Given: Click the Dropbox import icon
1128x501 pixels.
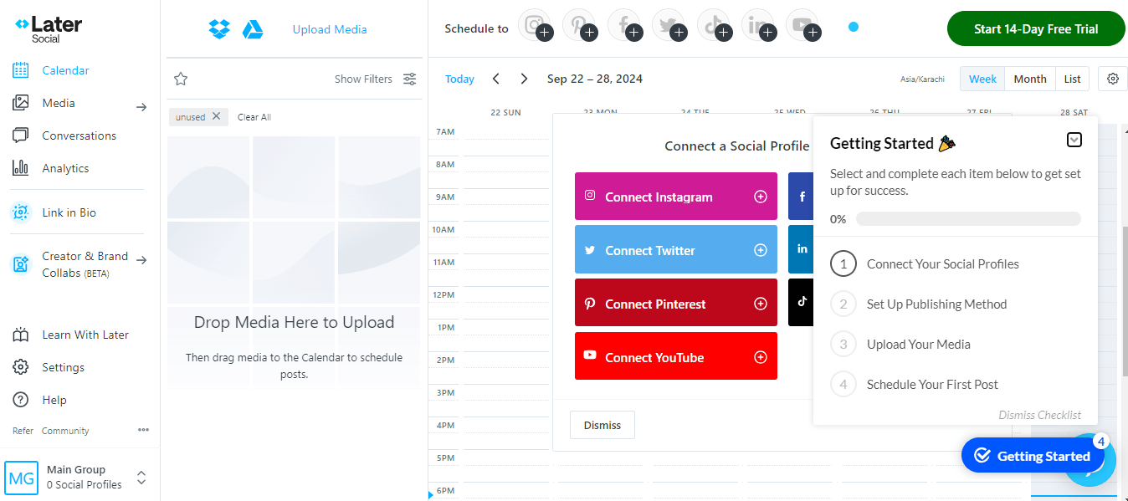Looking at the screenshot, I should pyautogui.click(x=219, y=29).
